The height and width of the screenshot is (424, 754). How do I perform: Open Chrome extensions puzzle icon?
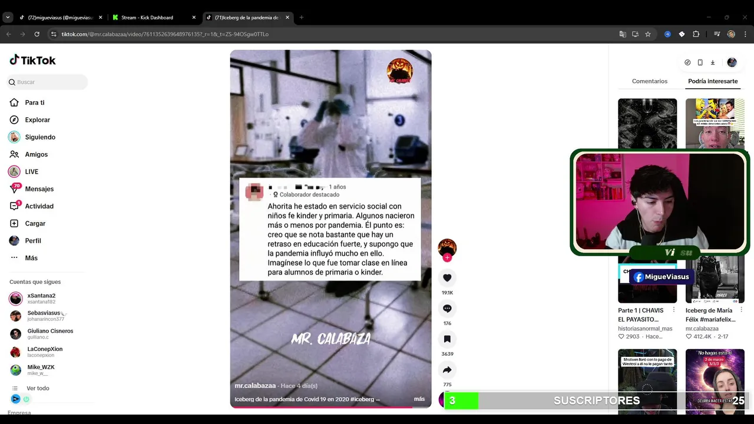(x=696, y=34)
